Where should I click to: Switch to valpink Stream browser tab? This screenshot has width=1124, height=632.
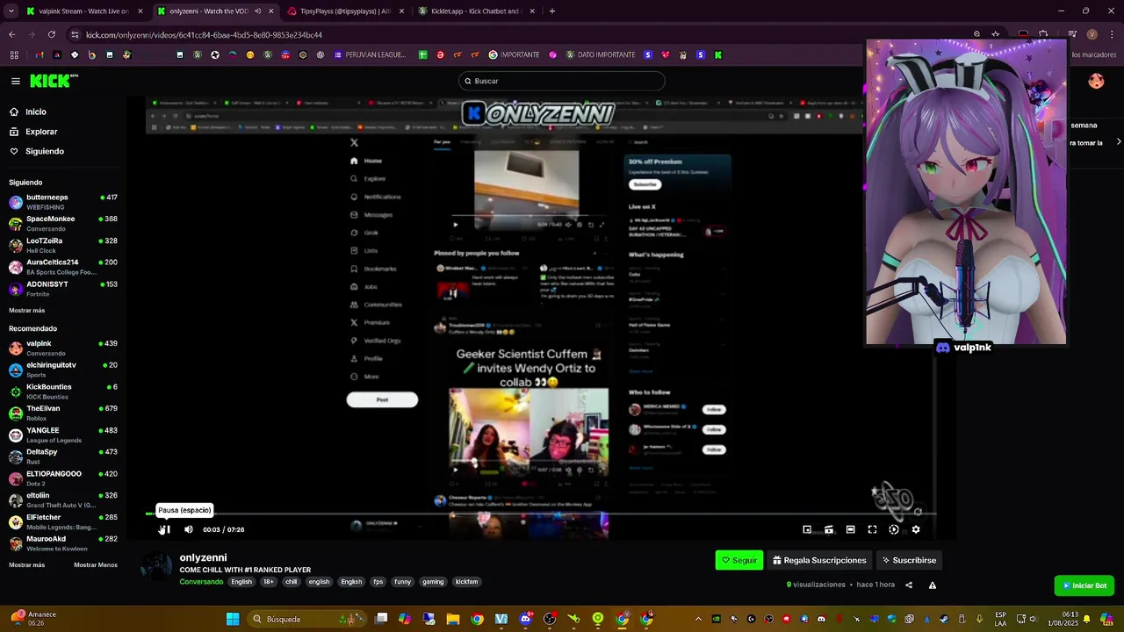[83, 11]
